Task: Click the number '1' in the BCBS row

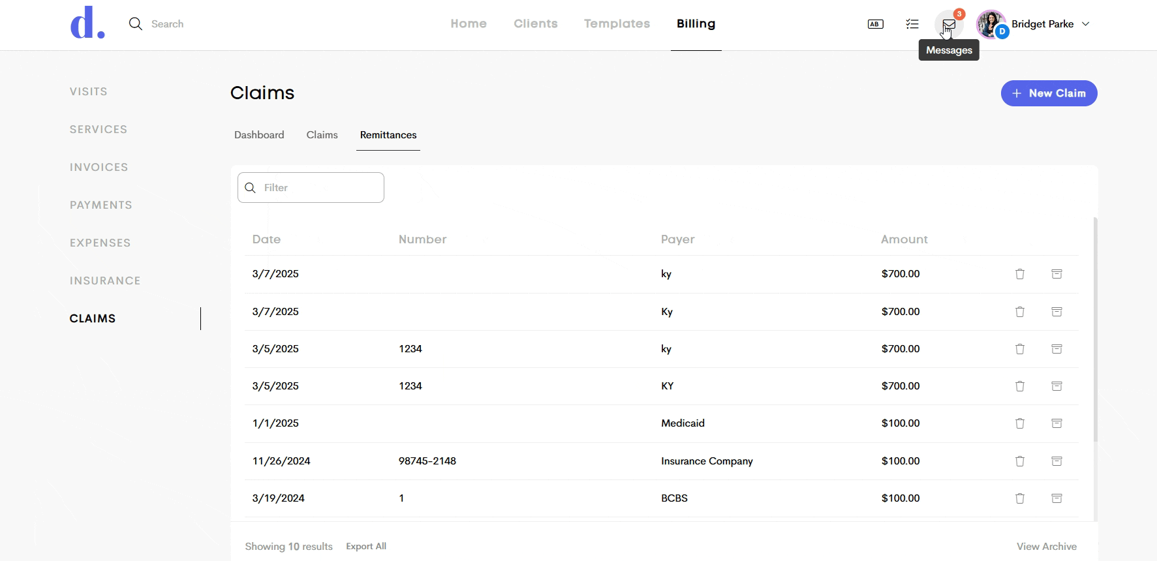Action: (401, 498)
